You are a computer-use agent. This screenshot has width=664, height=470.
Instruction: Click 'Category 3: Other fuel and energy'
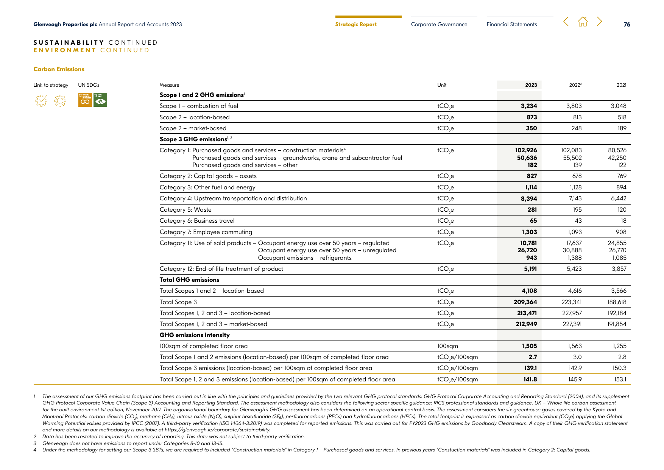[207, 187]
